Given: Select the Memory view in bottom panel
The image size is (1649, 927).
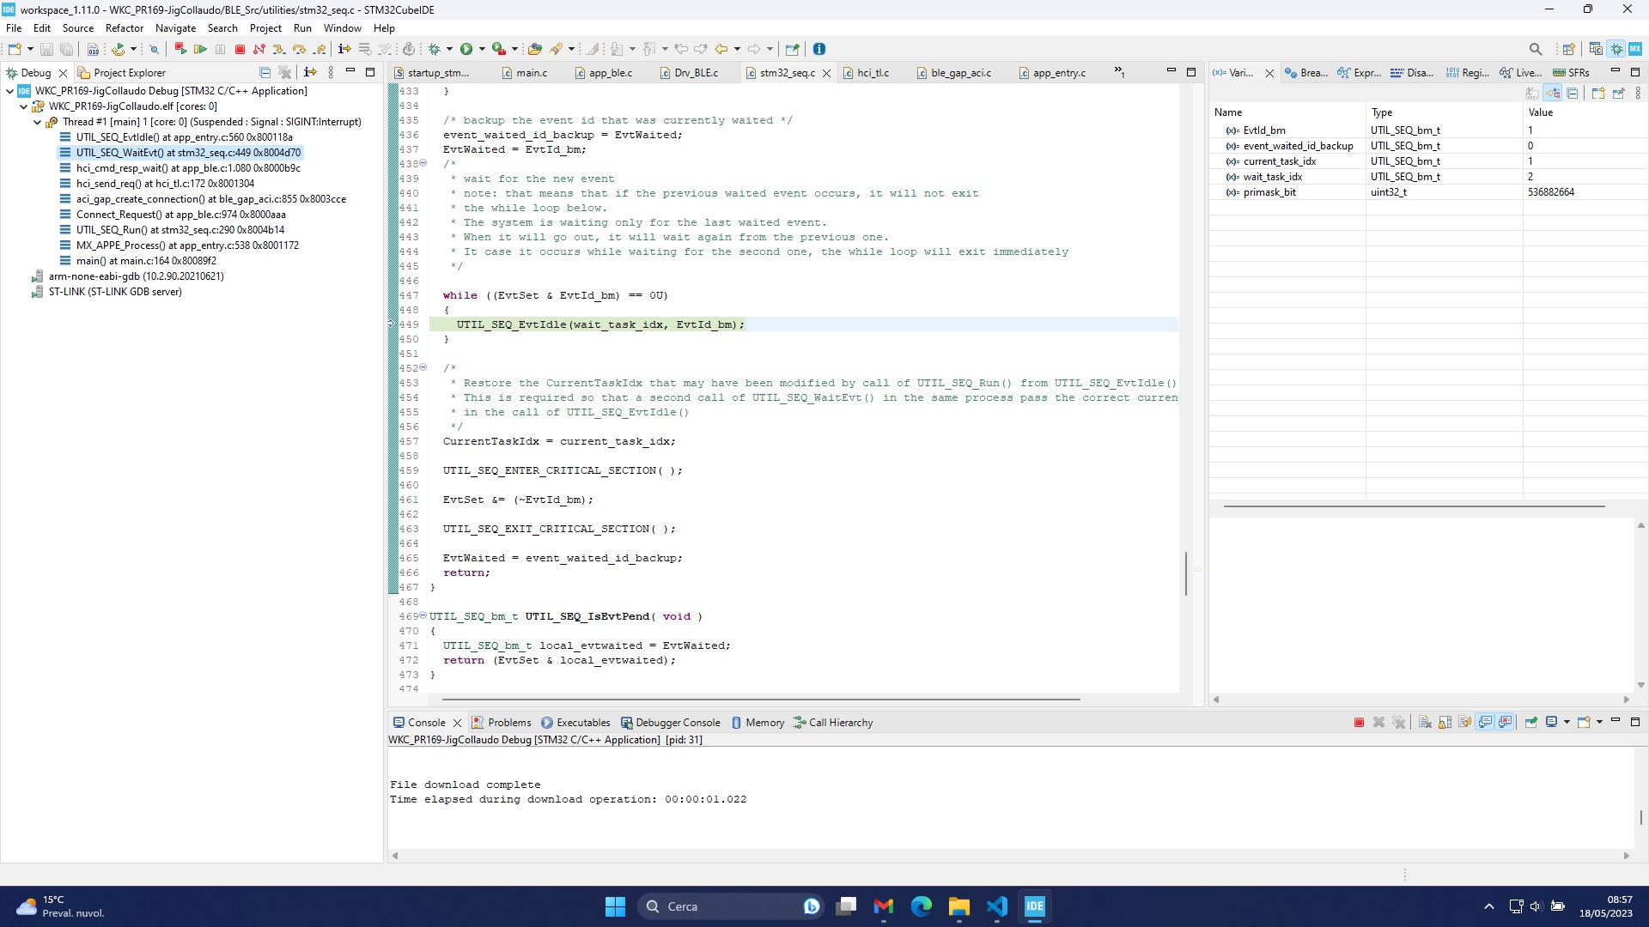Looking at the screenshot, I should 764,723.
